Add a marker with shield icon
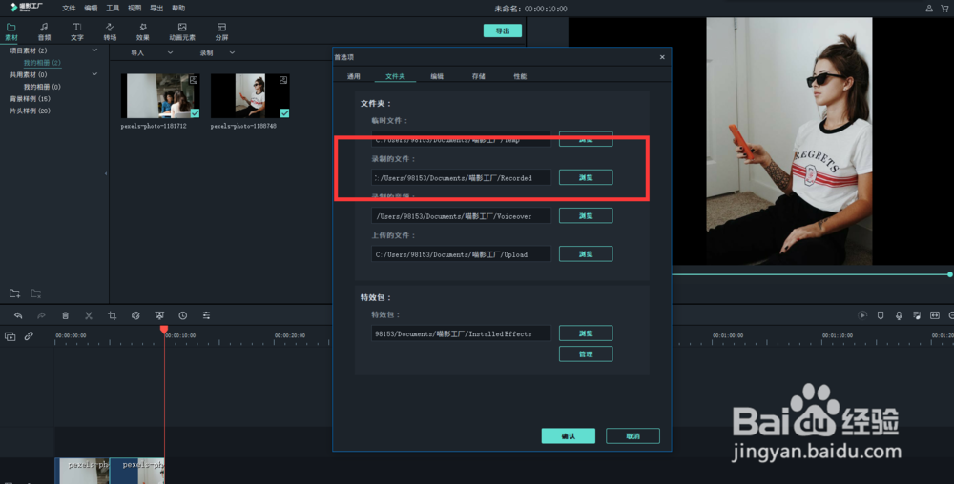 tap(881, 315)
